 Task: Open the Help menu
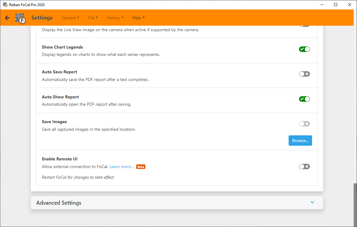click(138, 18)
